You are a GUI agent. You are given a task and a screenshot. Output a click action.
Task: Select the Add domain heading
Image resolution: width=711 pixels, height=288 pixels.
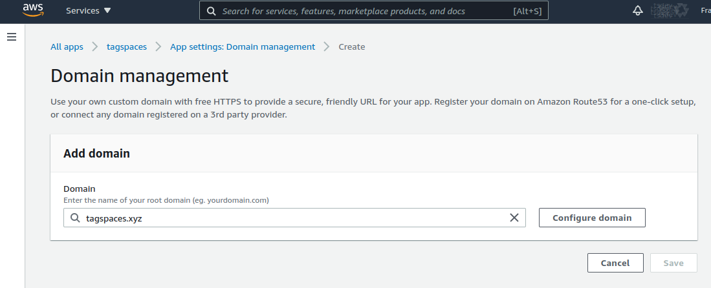tap(96, 154)
